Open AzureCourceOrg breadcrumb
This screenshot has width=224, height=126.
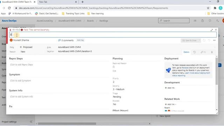(44, 21)
